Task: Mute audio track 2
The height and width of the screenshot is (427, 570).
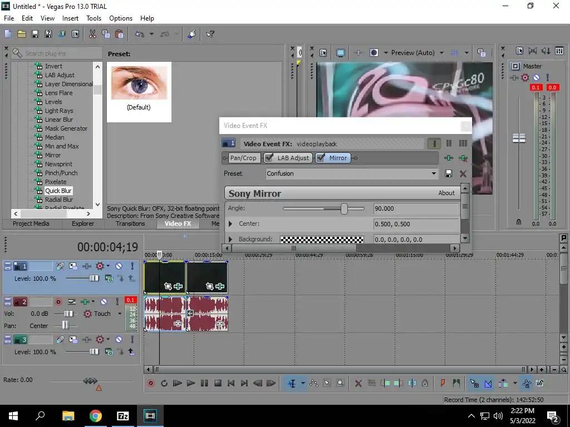Action: pyautogui.click(x=104, y=301)
